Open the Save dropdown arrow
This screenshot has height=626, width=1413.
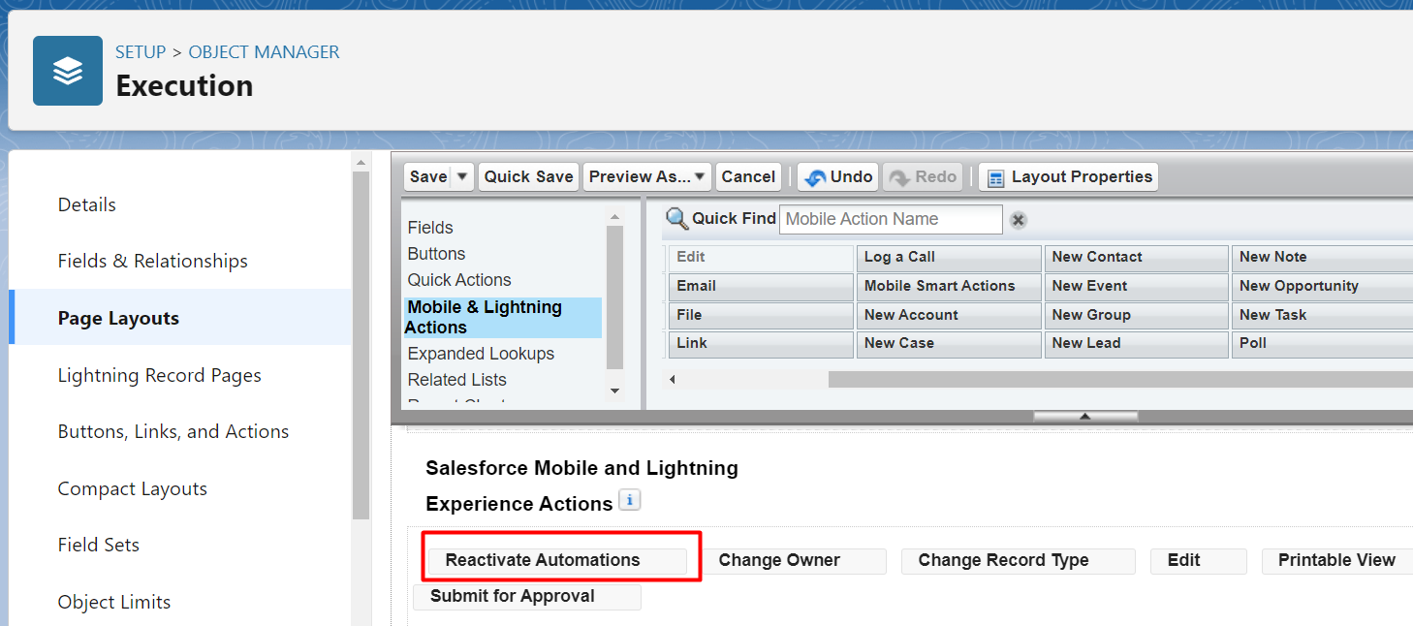tap(462, 176)
